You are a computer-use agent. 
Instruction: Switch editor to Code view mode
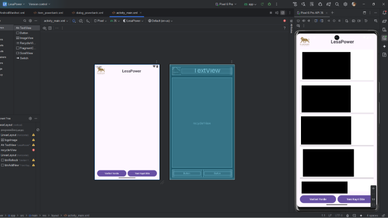pos(270,13)
